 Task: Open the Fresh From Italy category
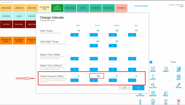[108, 8]
